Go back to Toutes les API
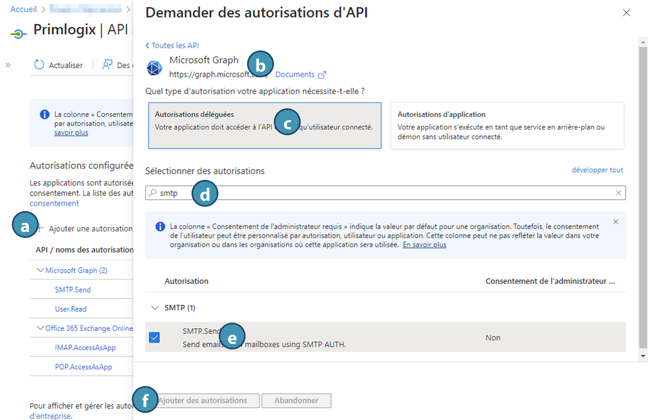 (x=172, y=46)
